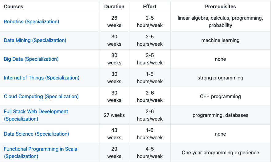Screen dimensions: 271x162
Task: Click the Effort column header
Action: (x=150, y=6)
